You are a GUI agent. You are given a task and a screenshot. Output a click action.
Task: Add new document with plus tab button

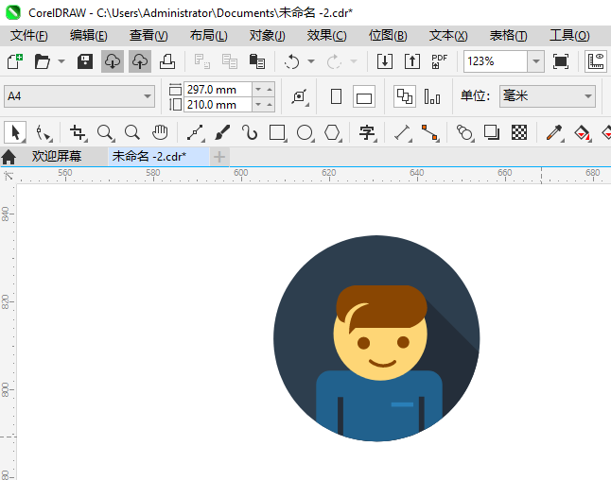219,156
